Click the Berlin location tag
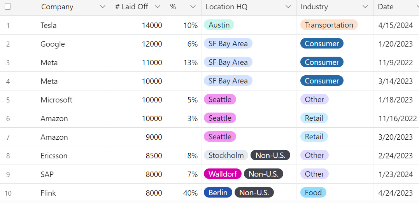The height and width of the screenshot is (203, 419). 218,193
